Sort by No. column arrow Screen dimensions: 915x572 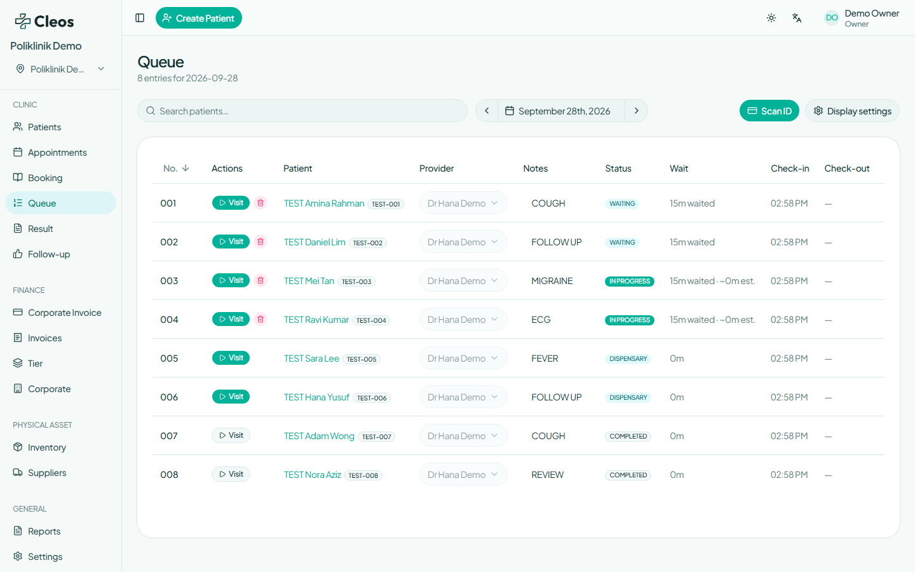[186, 168]
